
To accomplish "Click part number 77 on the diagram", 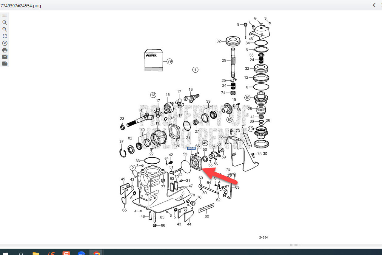I will click(x=163, y=187).
